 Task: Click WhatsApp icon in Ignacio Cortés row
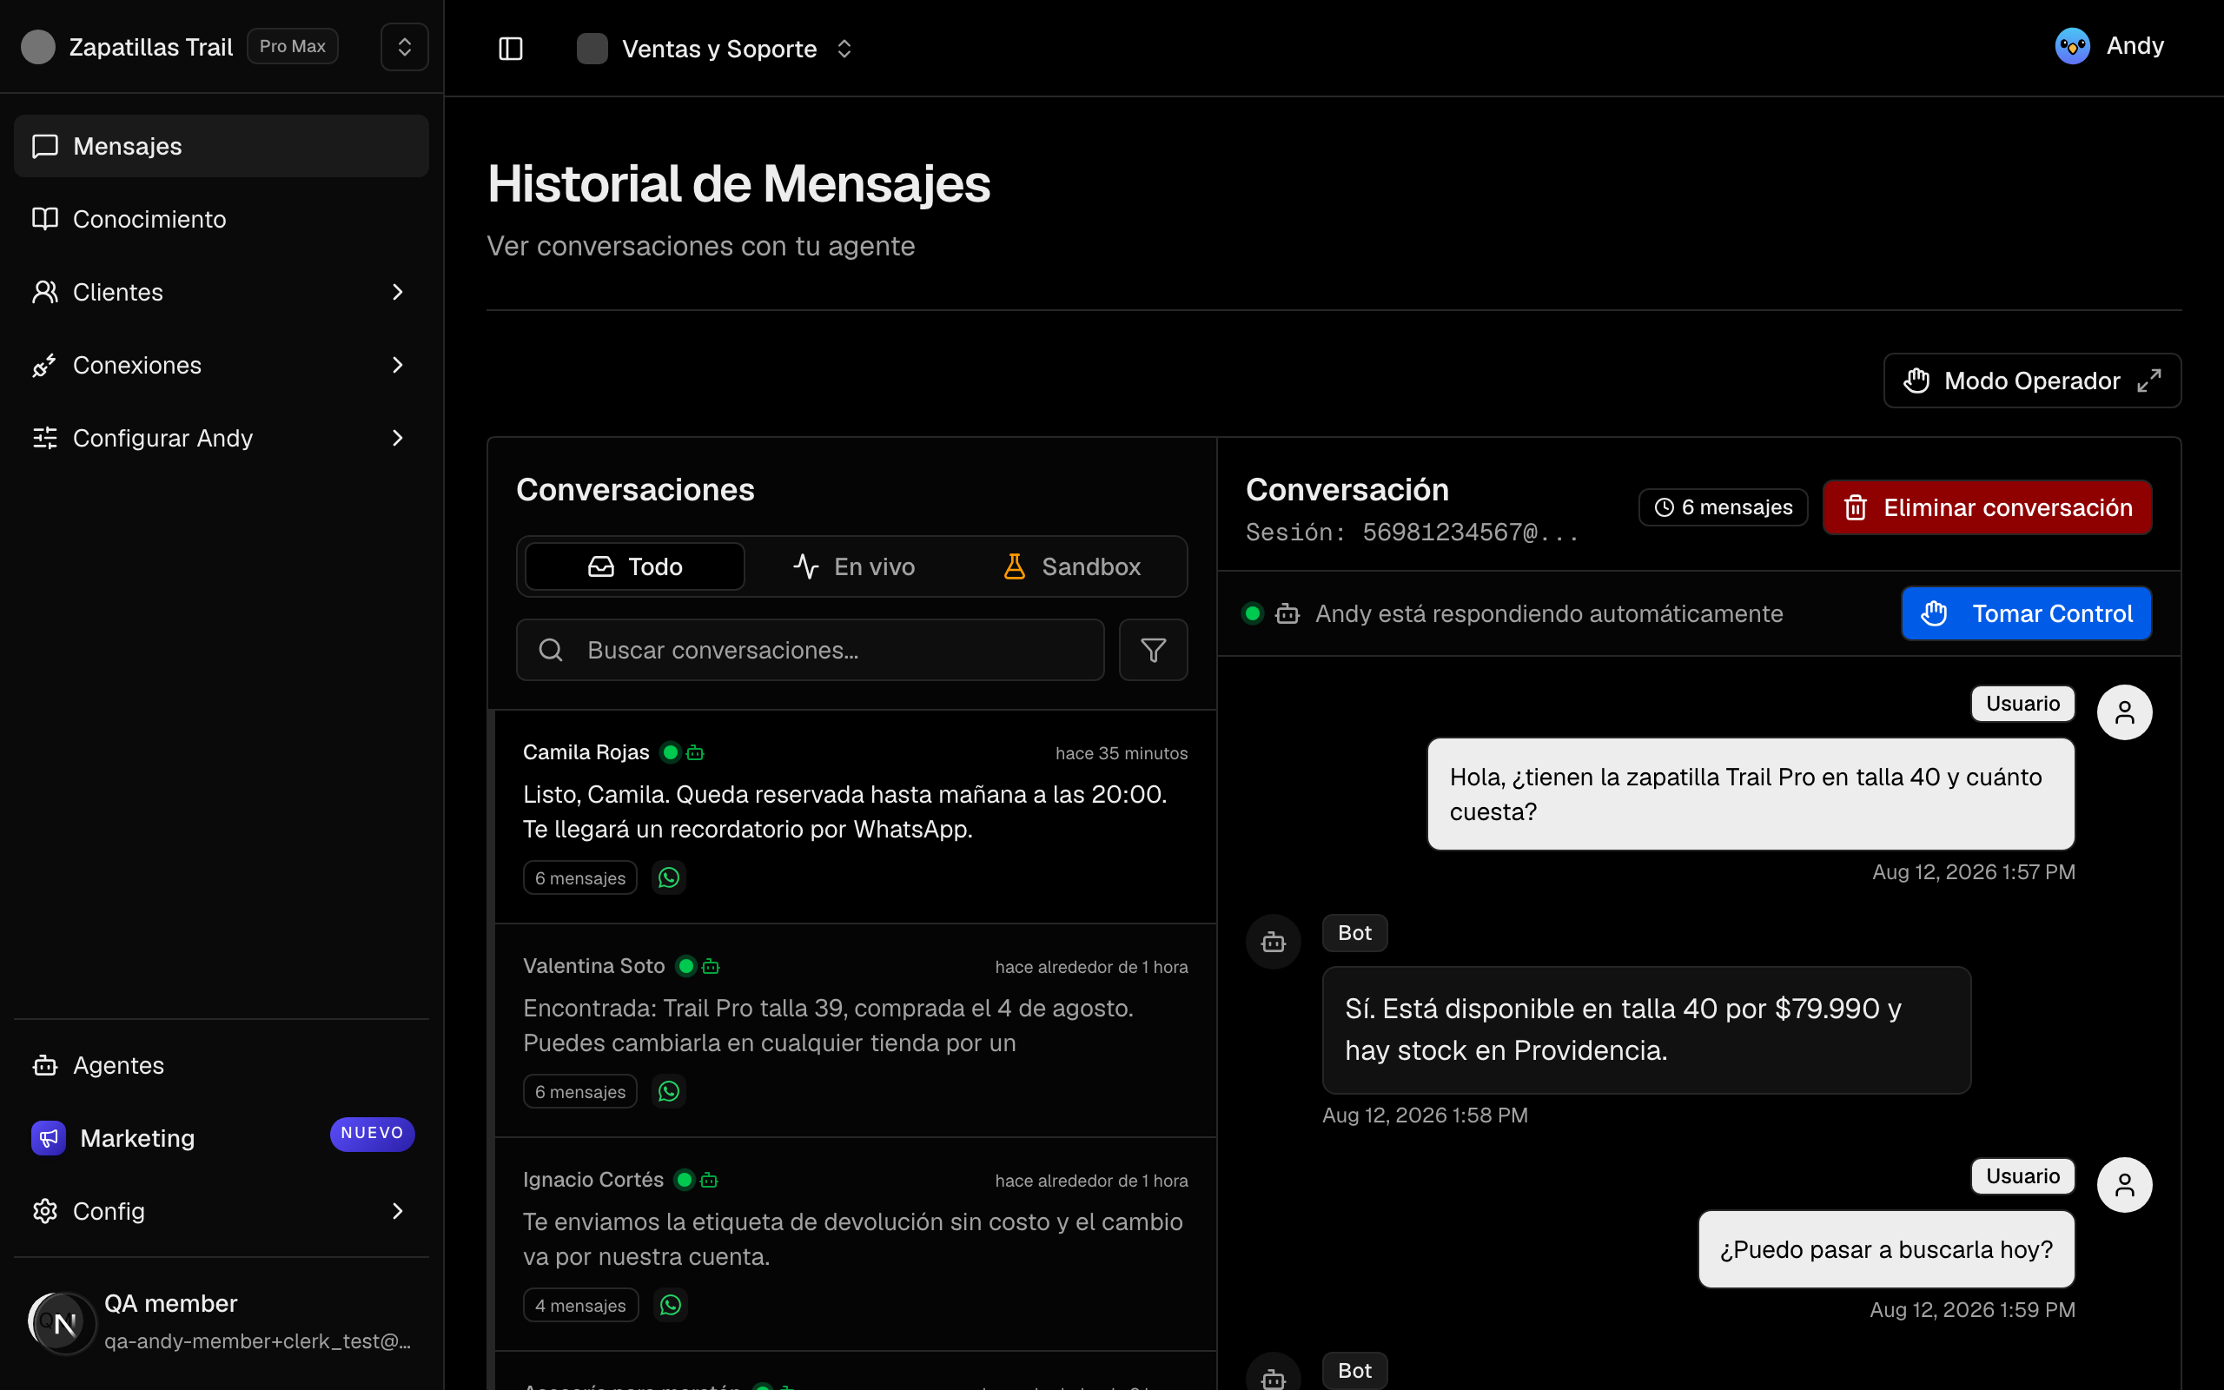pyautogui.click(x=671, y=1306)
